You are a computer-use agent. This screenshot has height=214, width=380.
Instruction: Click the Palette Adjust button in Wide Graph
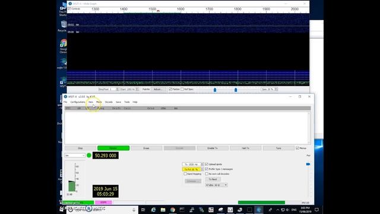158,89
